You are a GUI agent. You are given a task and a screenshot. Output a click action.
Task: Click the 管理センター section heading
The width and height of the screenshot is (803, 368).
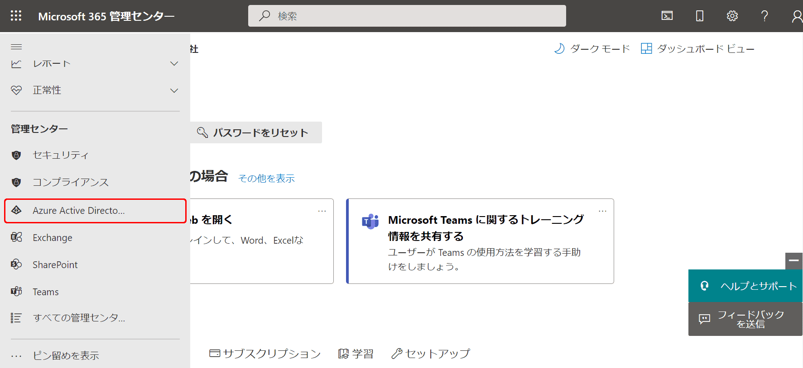coord(39,129)
